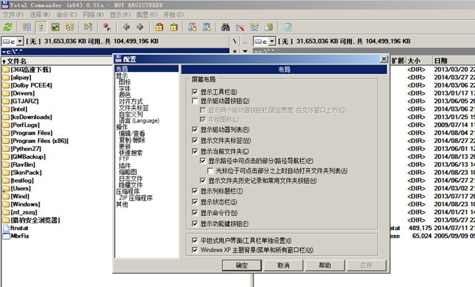Toggle 显示状态栏(S) checkbox
475x287 pixels.
(x=195, y=202)
